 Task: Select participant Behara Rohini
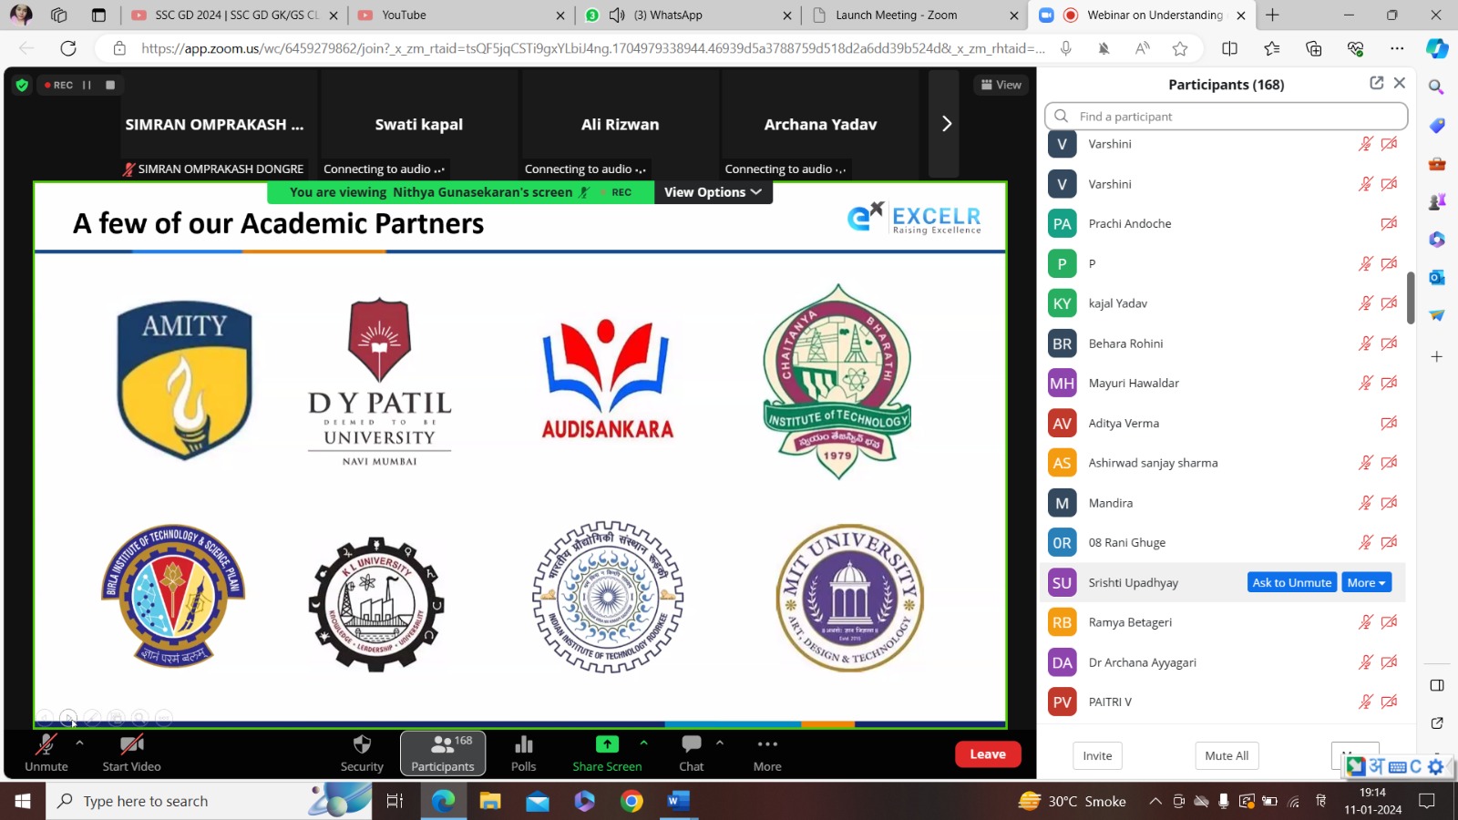click(x=1226, y=343)
